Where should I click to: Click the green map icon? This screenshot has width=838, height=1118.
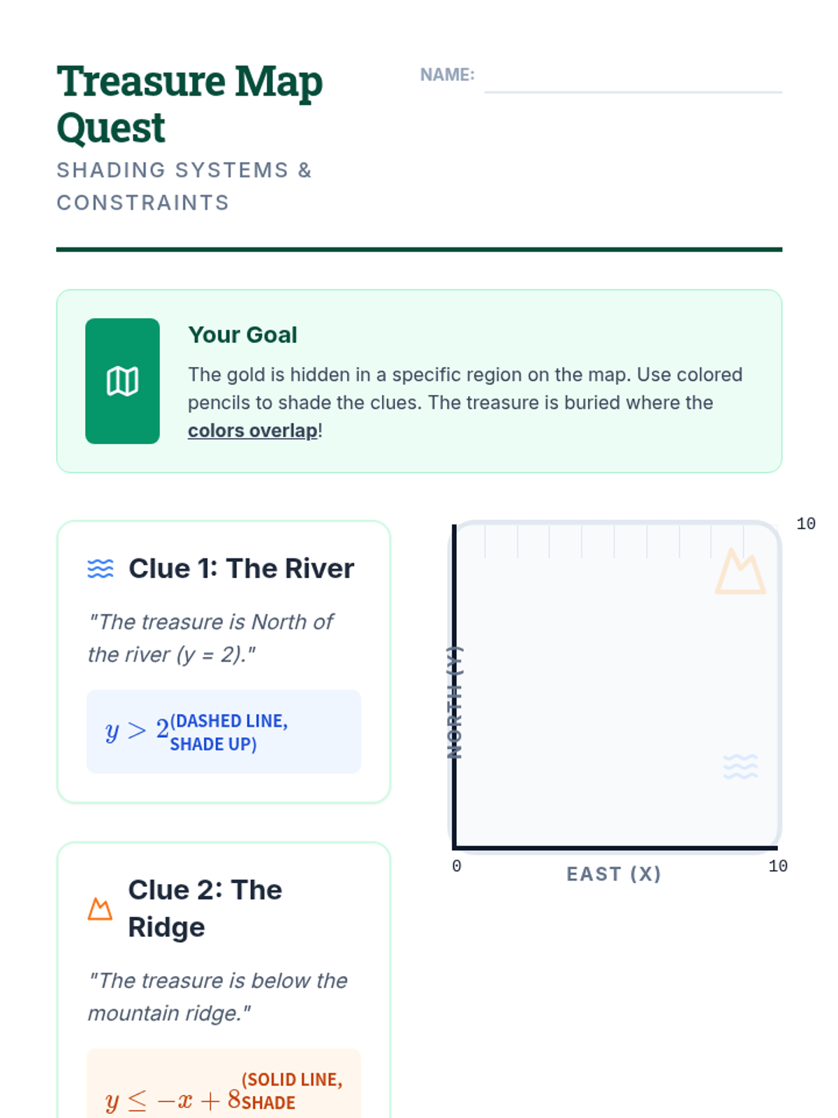coord(122,382)
